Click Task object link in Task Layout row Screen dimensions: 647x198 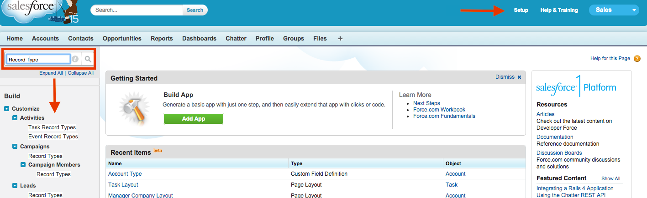coord(452,185)
